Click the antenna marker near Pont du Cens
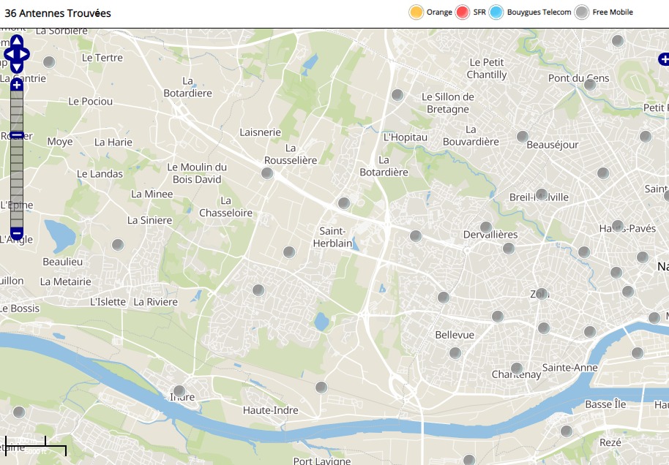 coord(589,85)
